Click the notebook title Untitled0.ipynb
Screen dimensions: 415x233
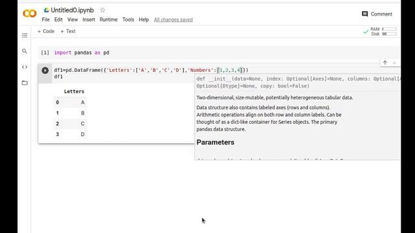72,10
